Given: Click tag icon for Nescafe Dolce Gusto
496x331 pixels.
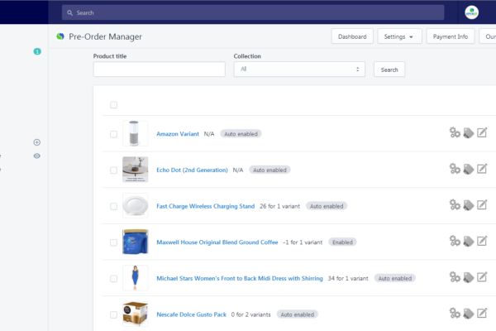Looking at the screenshot, I should [469, 314].
